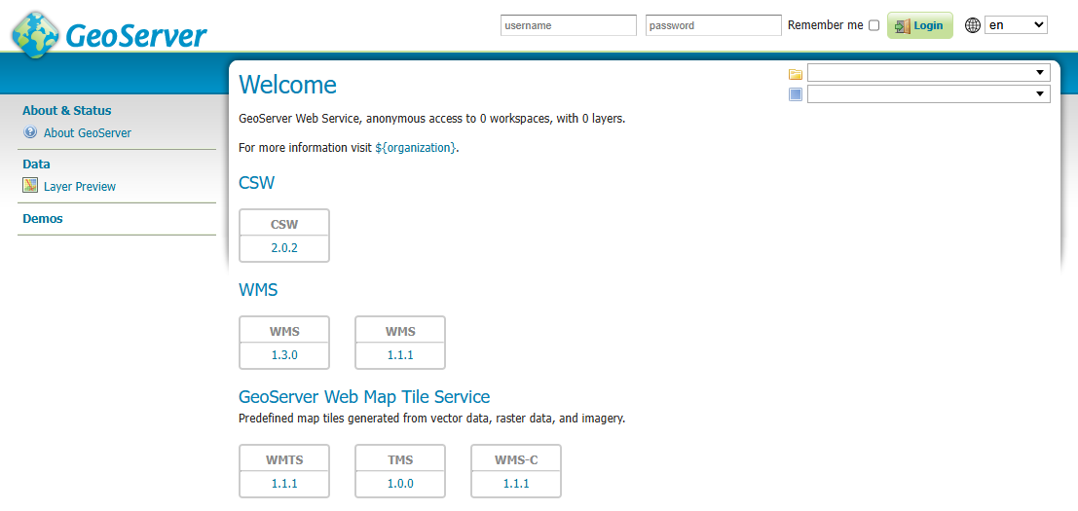Click the CSW section heading
Viewport: 1078px width, 511px height.
point(256,183)
